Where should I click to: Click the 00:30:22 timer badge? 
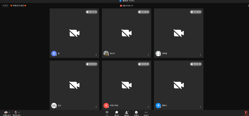pos(91,64)
